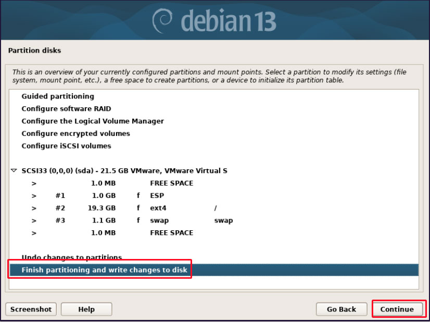Select partition #2 ext4 19.3 GB
The image size is (430, 322).
[214, 208]
